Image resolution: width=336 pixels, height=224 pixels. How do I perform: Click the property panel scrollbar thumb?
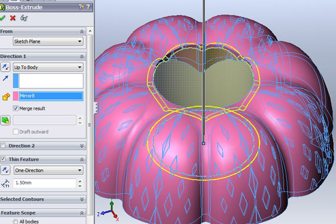tap(90, 124)
